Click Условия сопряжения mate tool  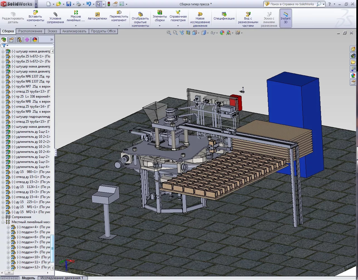[55, 18]
